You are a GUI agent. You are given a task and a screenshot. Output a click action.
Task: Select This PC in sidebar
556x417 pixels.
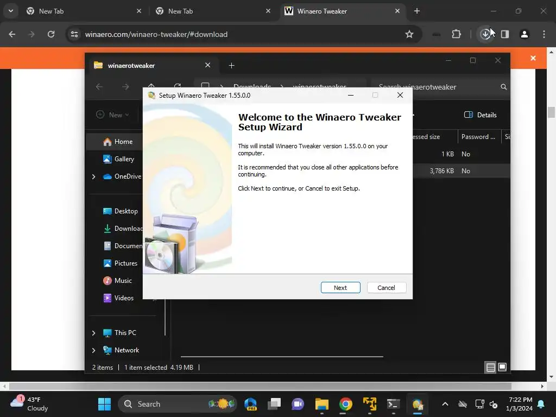click(119, 333)
